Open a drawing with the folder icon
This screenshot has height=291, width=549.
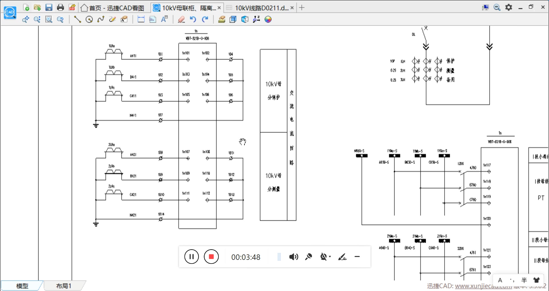[37, 7]
